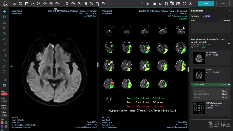Select the isoTRACE MAP series thumbnail
Viewport: 233px width, 131px height.
pyautogui.click(x=199, y=58)
